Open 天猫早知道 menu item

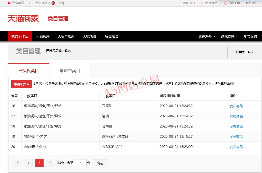pyautogui.click(x=66, y=36)
